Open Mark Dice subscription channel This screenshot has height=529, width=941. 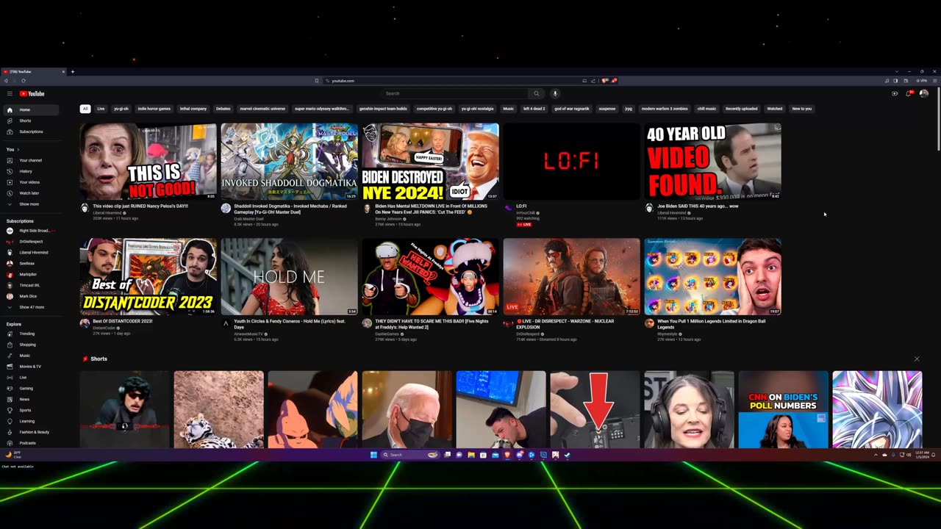coord(32,296)
